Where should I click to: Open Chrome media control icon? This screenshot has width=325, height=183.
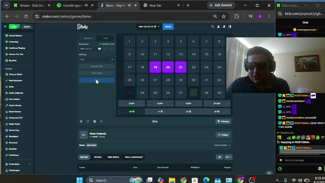(251, 16)
